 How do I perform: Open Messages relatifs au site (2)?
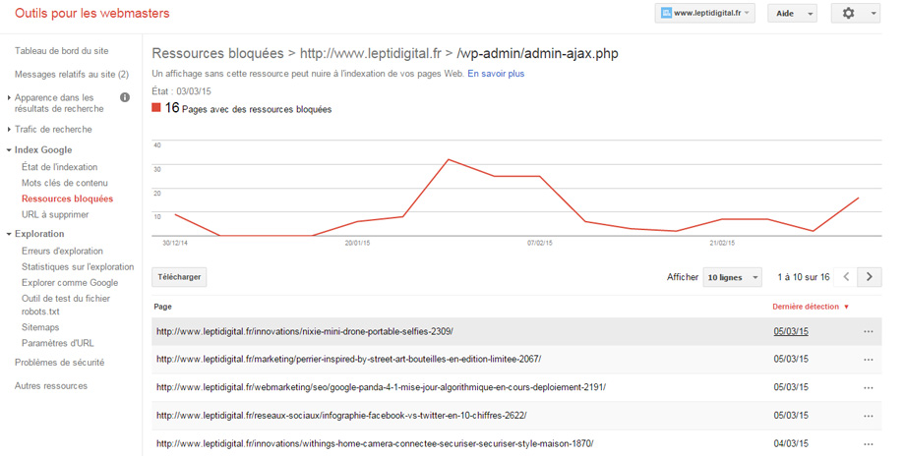72,75
